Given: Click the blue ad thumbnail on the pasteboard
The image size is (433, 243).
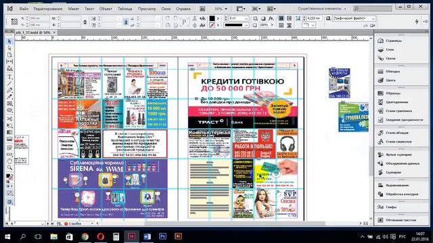Looking at the screenshot, I should coord(340,83).
